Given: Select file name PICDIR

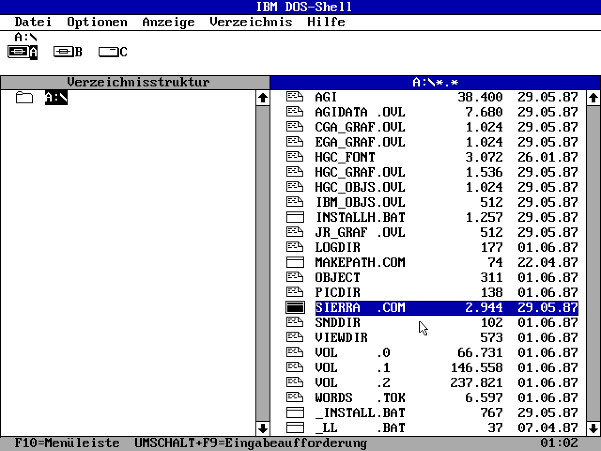Looking at the screenshot, I should pos(337,292).
